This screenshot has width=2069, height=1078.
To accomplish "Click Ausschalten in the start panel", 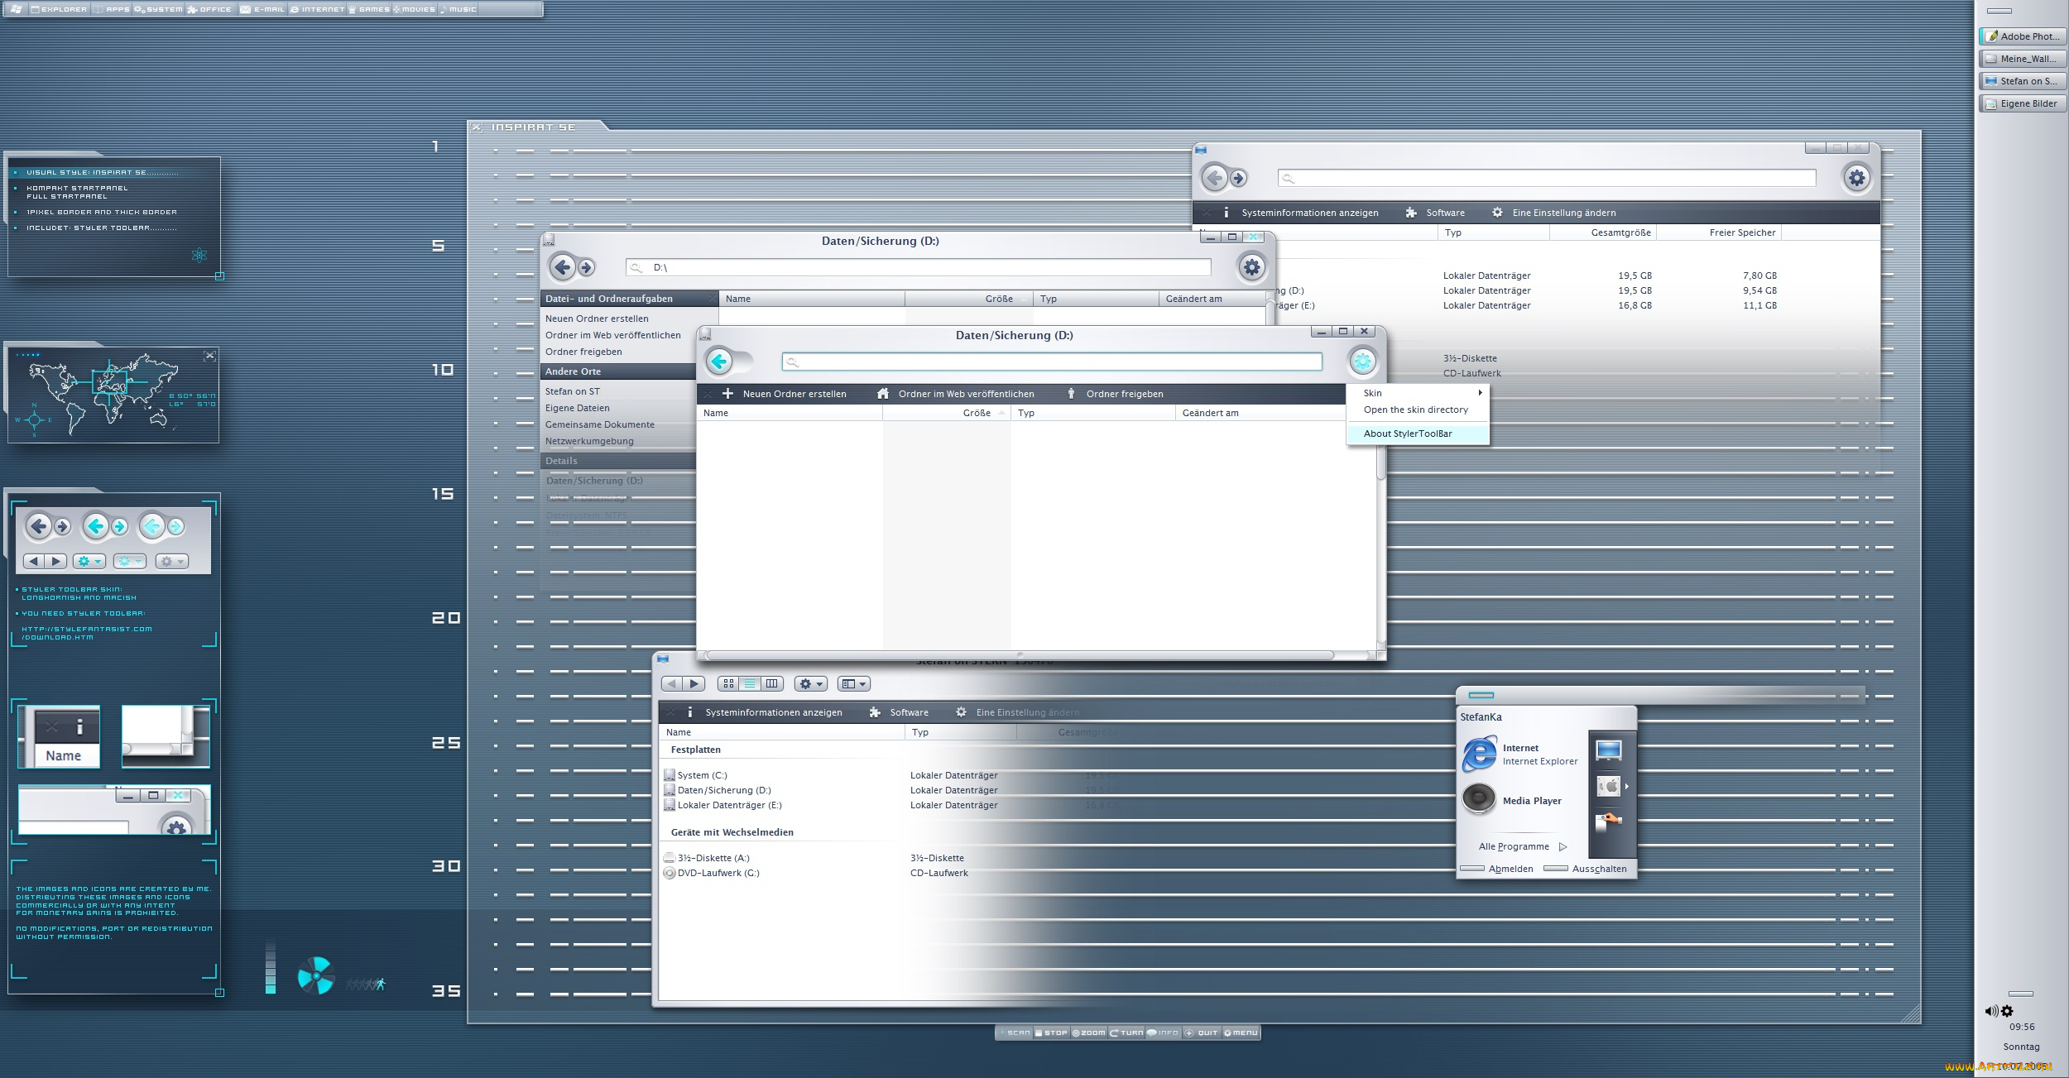I will click(1598, 869).
